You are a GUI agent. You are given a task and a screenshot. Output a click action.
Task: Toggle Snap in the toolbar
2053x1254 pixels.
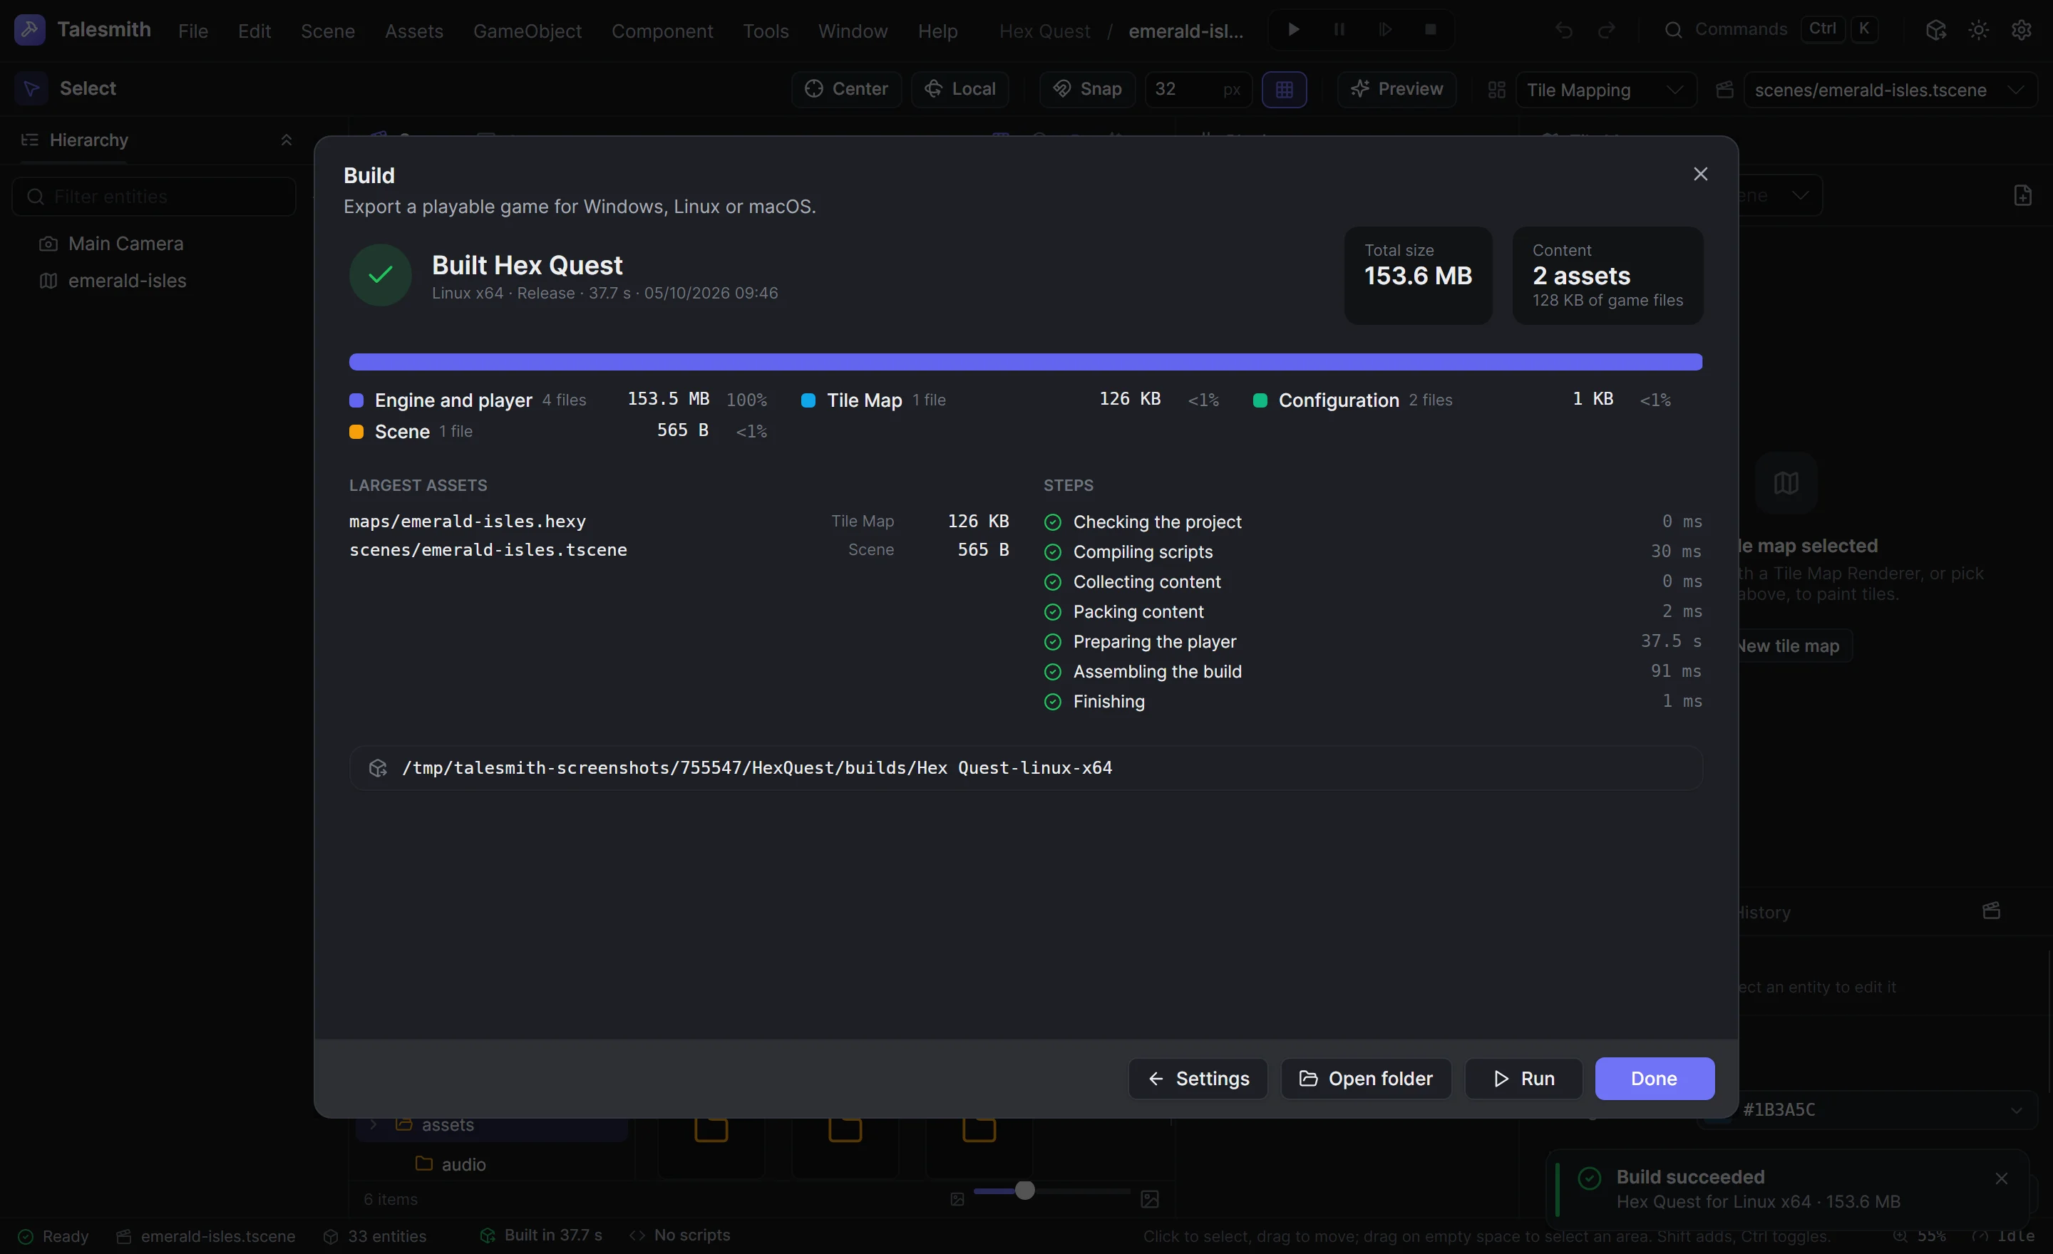tap(1087, 89)
